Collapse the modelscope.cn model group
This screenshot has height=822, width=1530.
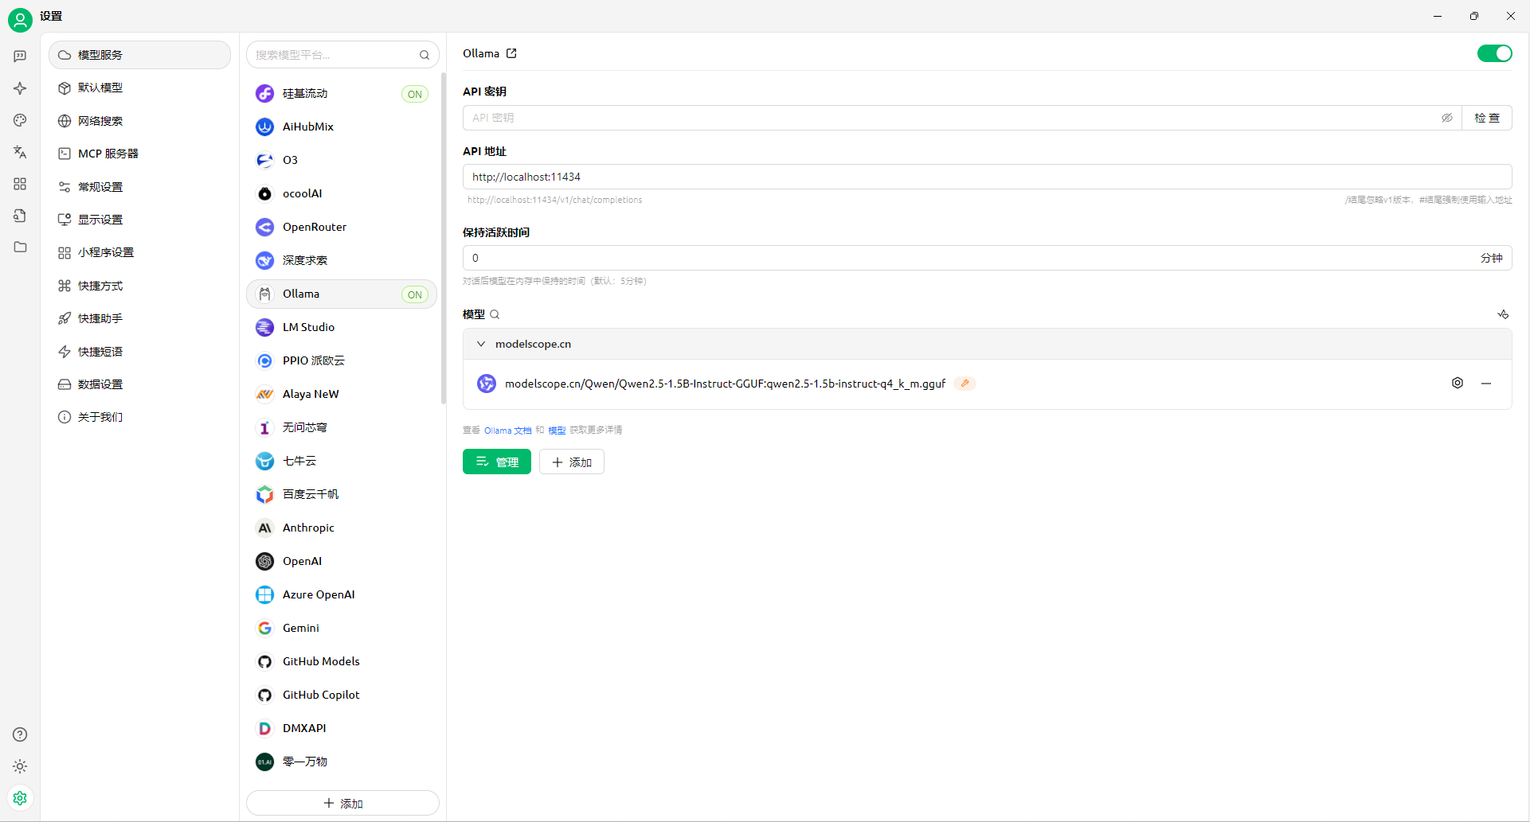[x=481, y=344]
